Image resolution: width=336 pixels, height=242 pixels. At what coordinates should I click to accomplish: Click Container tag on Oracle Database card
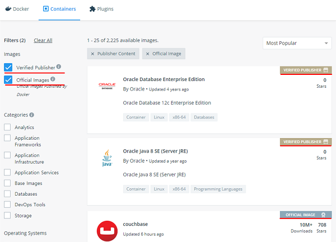pos(136,117)
